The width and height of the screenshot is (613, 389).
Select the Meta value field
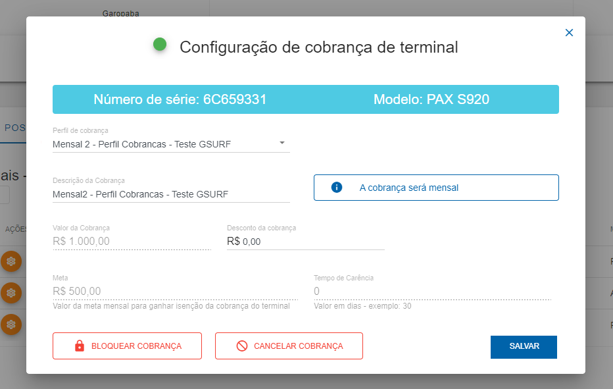[174, 291]
